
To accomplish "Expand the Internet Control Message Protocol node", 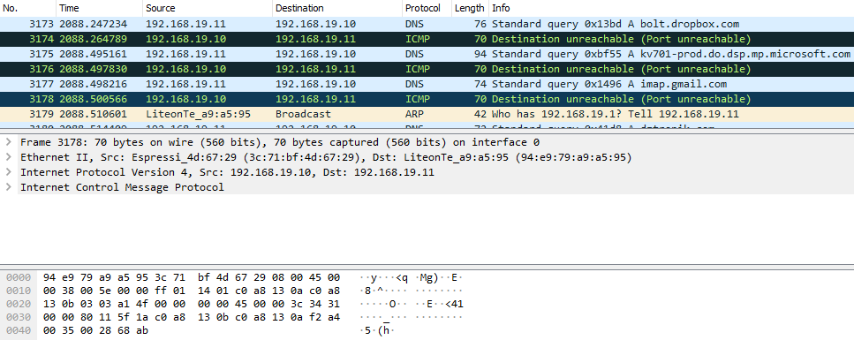I will point(9,187).
